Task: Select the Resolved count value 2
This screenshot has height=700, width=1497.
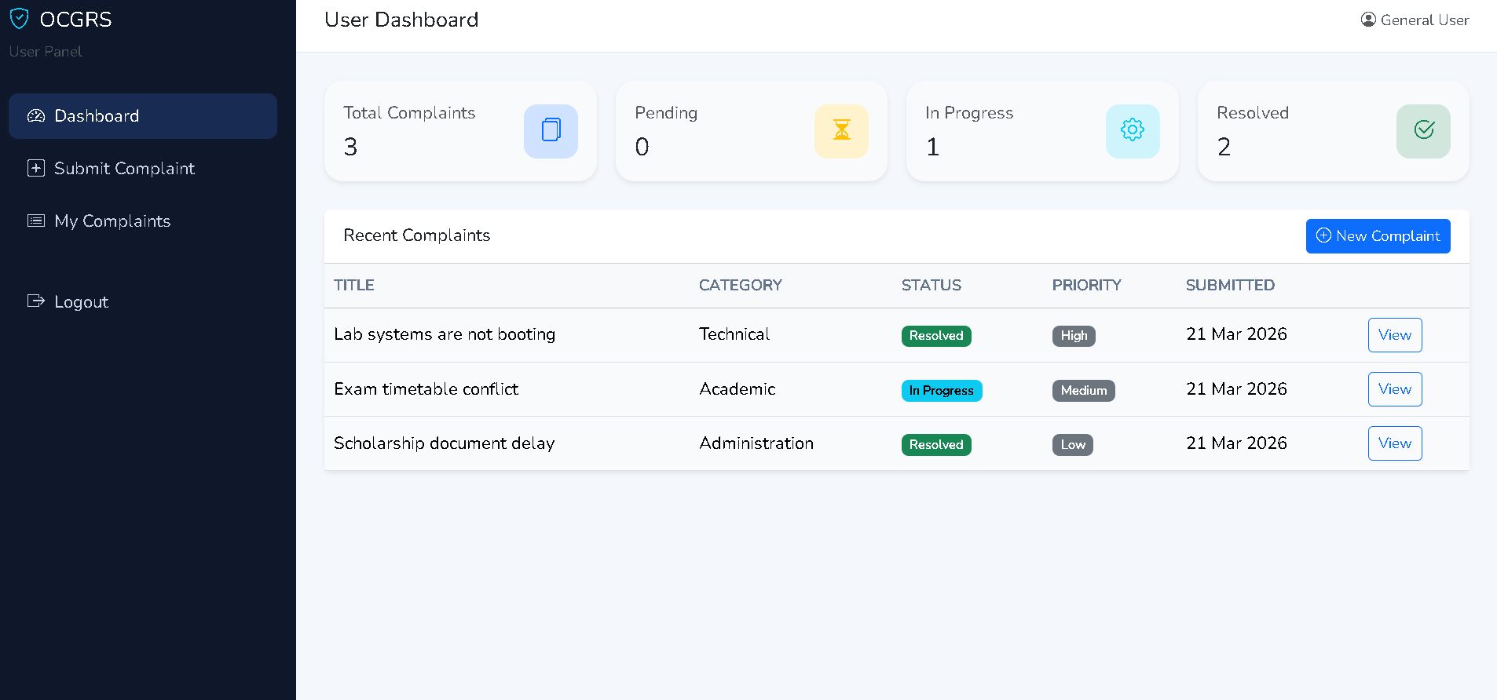Action: tap(1224, 147)
